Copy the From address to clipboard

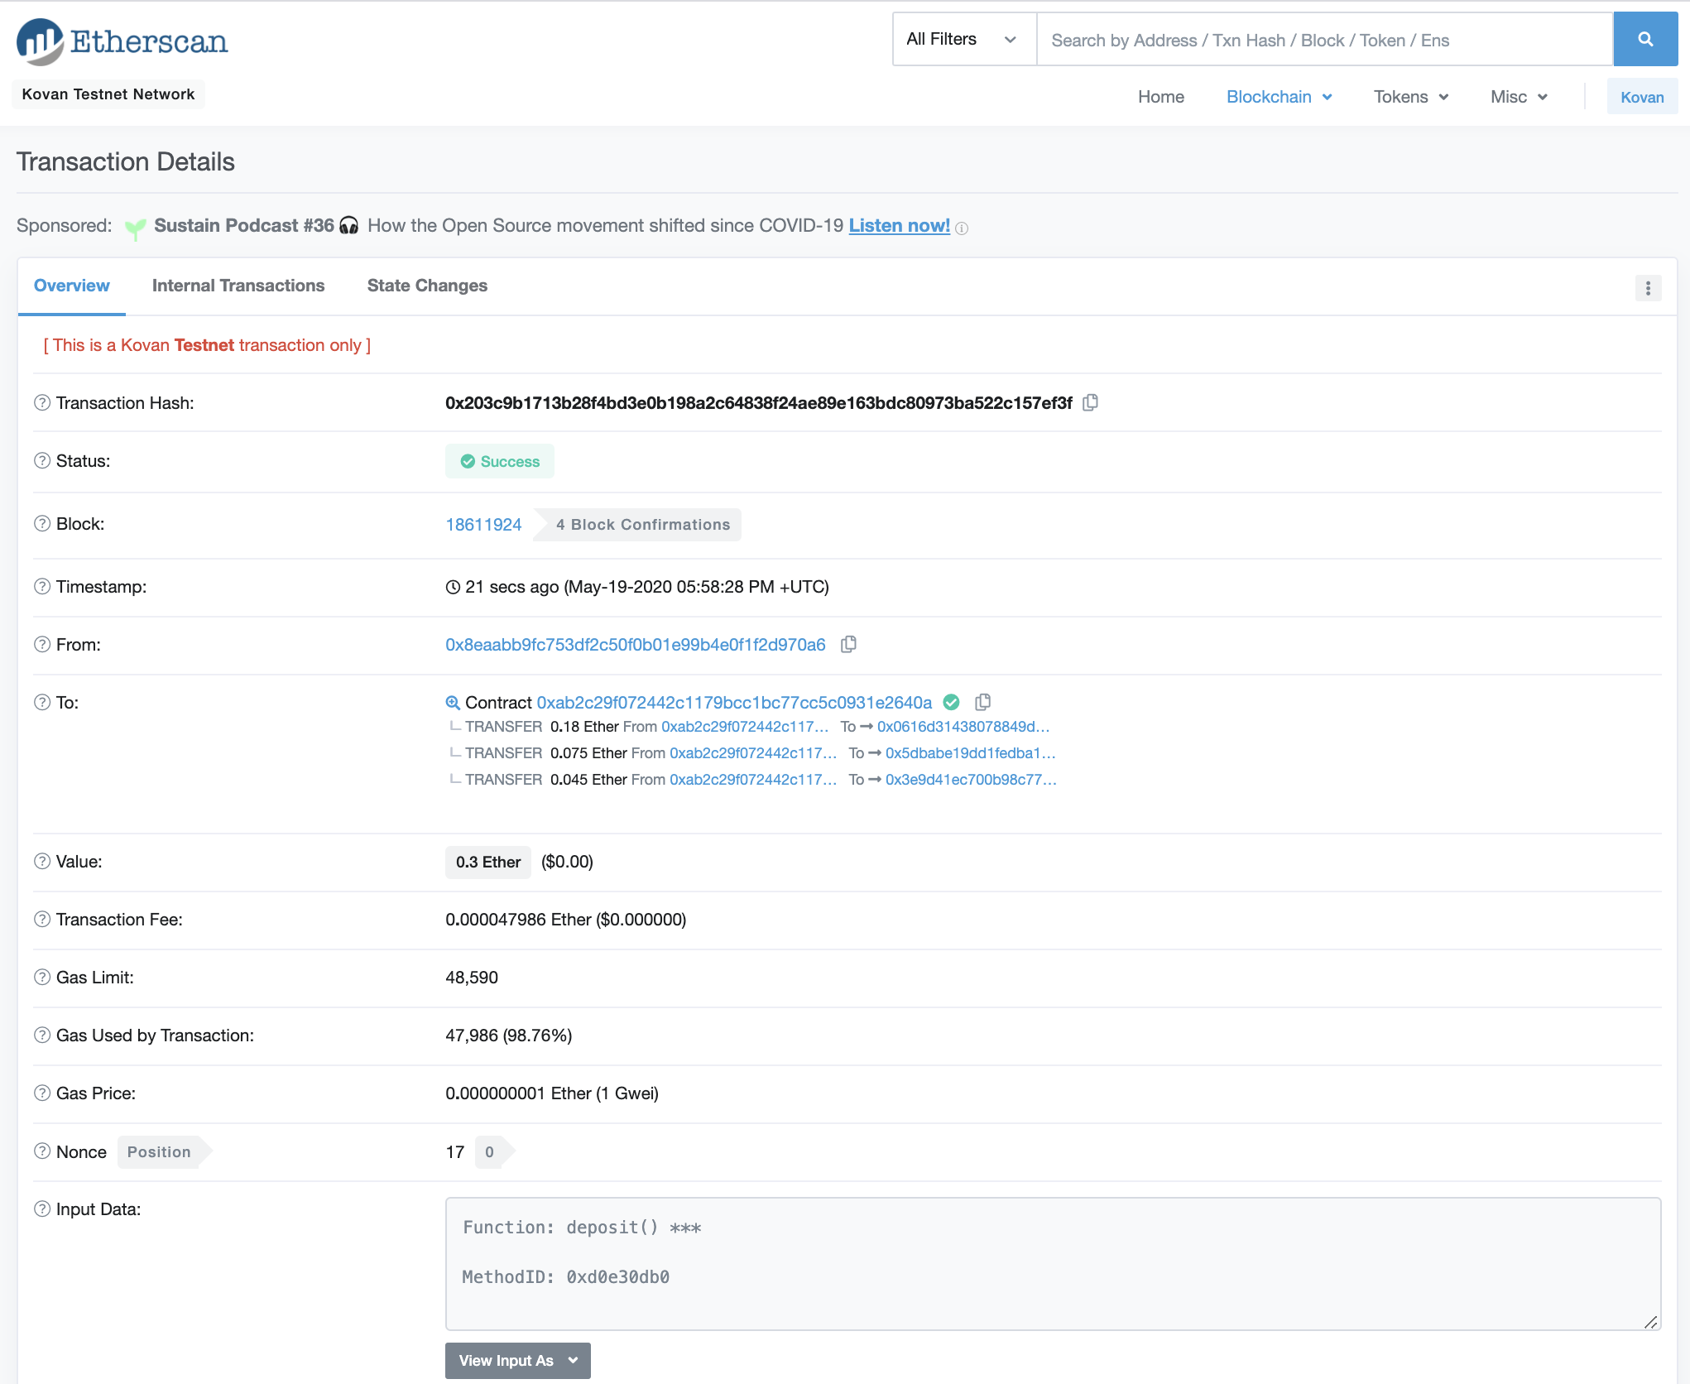point(848,644)
